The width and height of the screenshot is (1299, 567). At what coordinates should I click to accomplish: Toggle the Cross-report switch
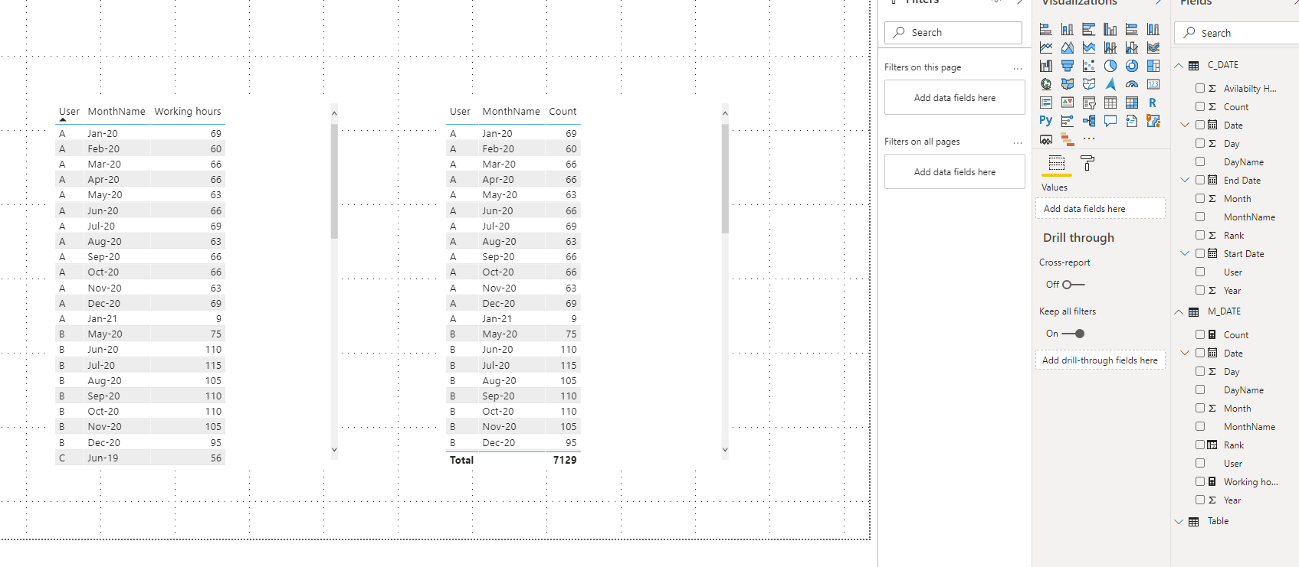point(1073,285)
